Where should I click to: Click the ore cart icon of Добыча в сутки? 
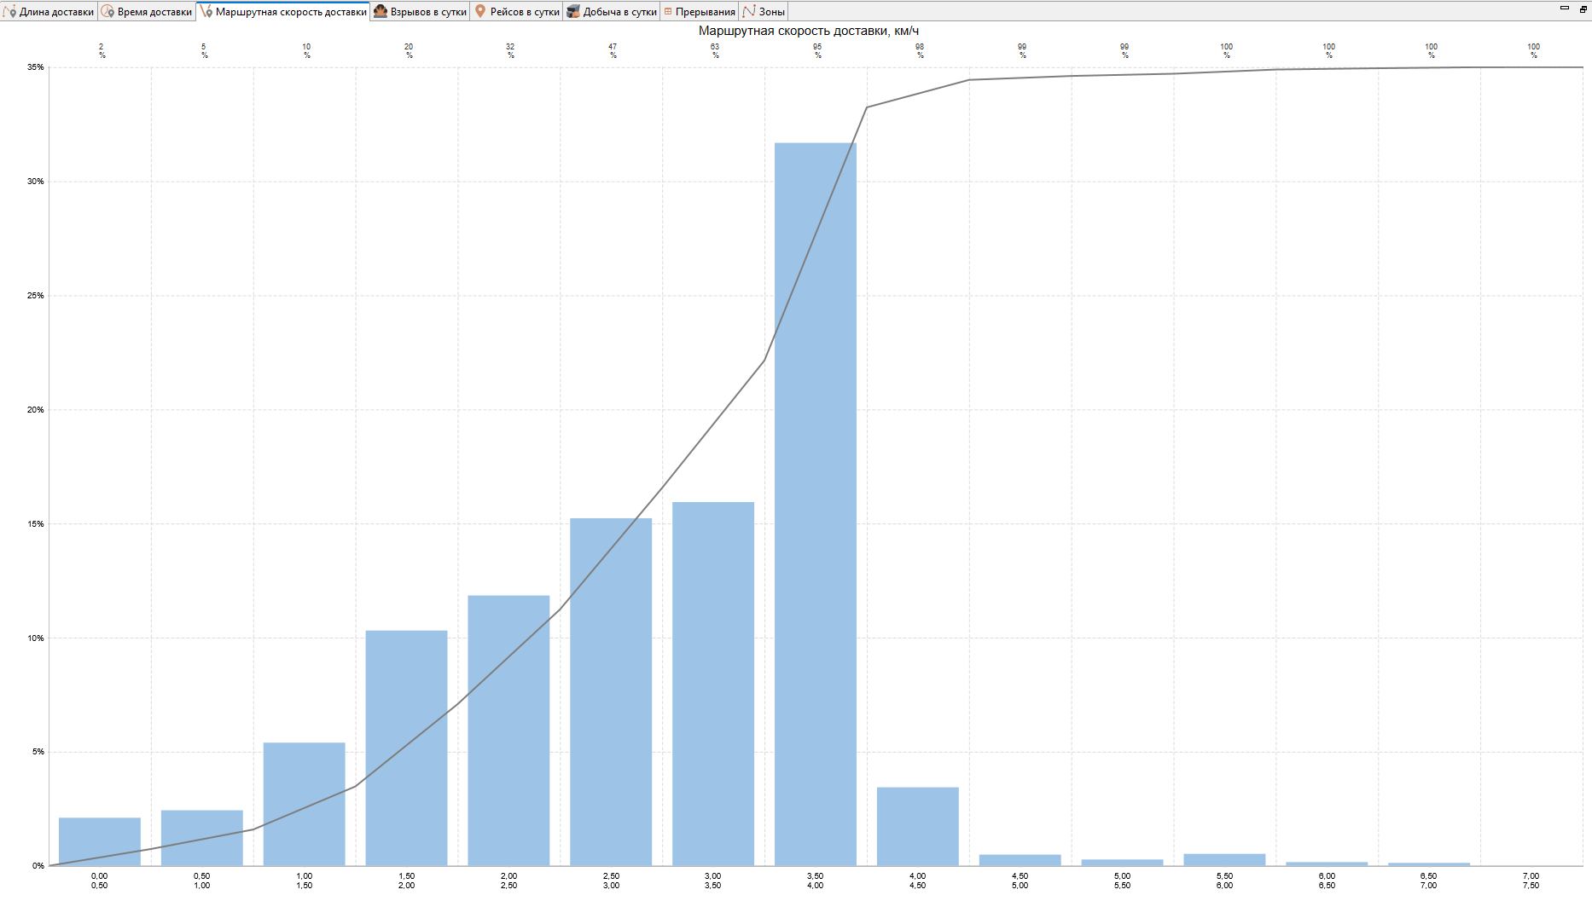(573, 11)
